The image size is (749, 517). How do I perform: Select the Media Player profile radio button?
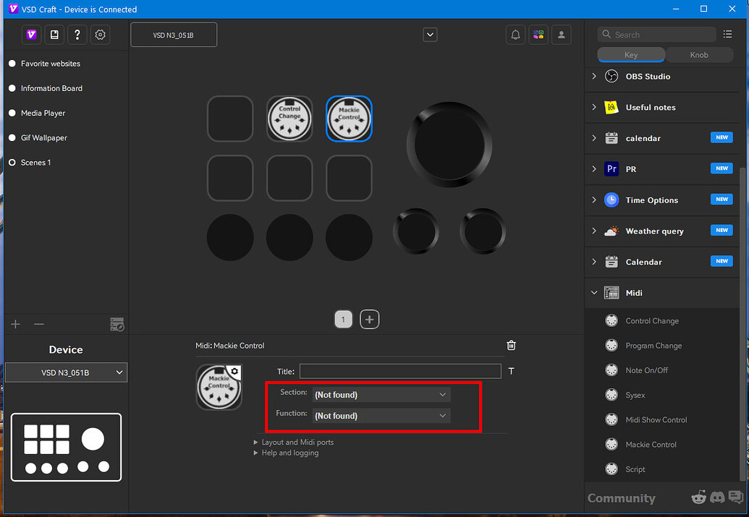12,114
